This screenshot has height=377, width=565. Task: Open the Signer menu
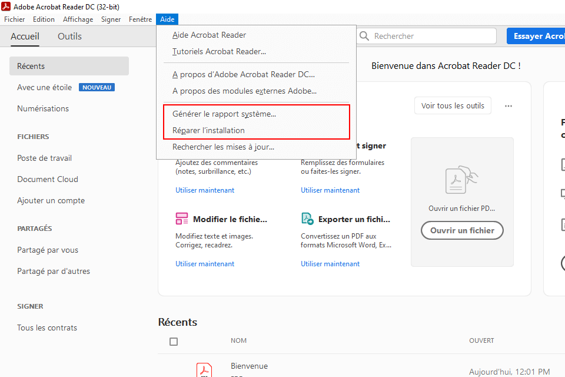(x=111, y=19)
